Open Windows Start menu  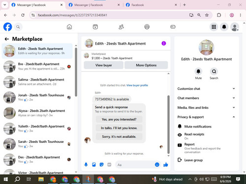[6, 179]
